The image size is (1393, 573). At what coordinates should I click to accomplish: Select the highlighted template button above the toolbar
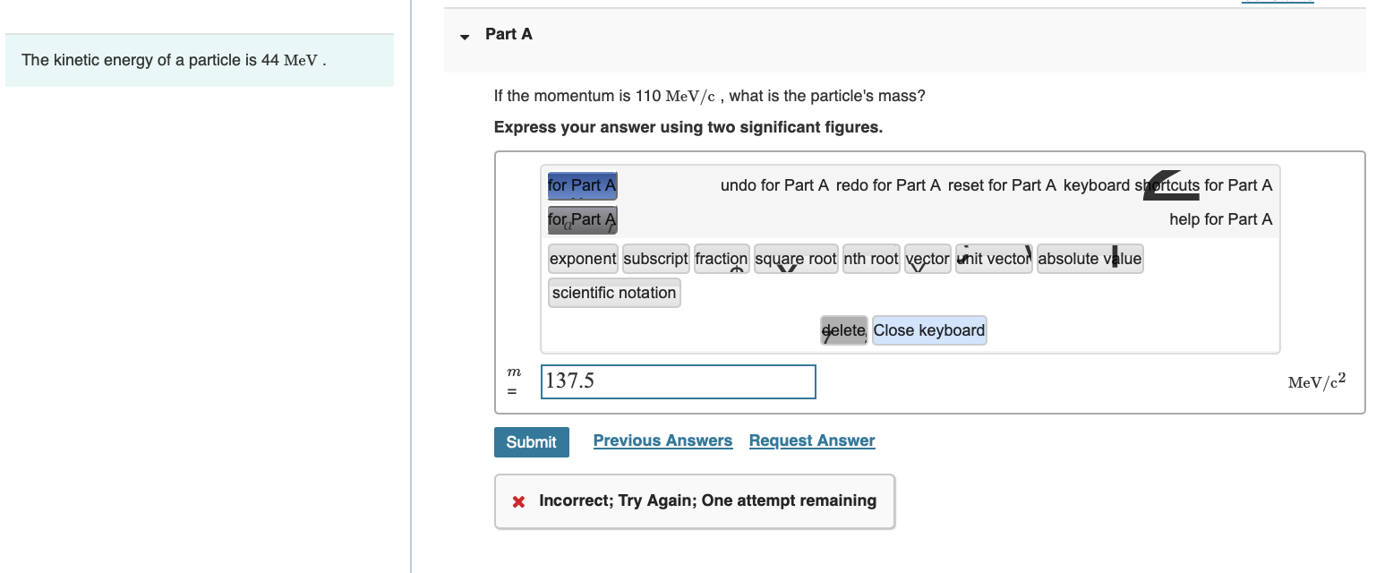pyautogui.click(x=582, y=185)
